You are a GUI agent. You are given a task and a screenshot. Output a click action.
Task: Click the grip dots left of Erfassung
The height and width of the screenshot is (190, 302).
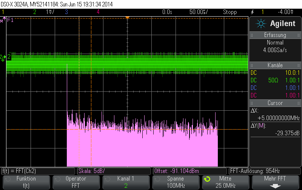tap(252, 35)
